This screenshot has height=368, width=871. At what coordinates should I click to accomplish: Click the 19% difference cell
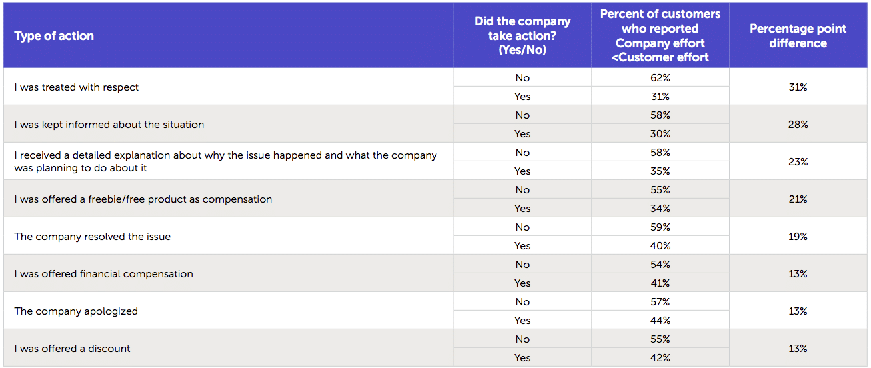pyautogui.click(x=798, y=237)
